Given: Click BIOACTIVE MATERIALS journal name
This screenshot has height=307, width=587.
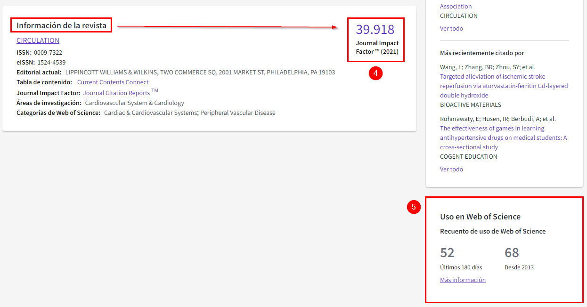Looking at the screenshot, I should pos(471,105).
